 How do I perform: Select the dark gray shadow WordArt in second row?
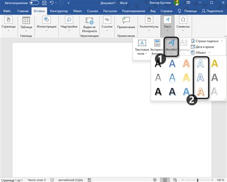(x=215, y=77)
